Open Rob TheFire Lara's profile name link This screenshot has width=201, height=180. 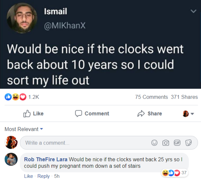pos(46,159)
